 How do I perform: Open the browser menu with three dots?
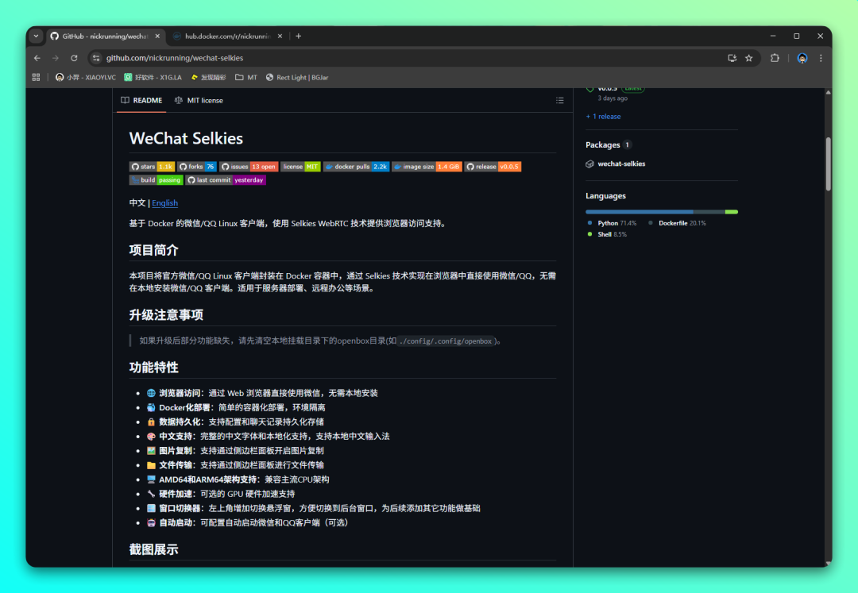pos(821,57)
